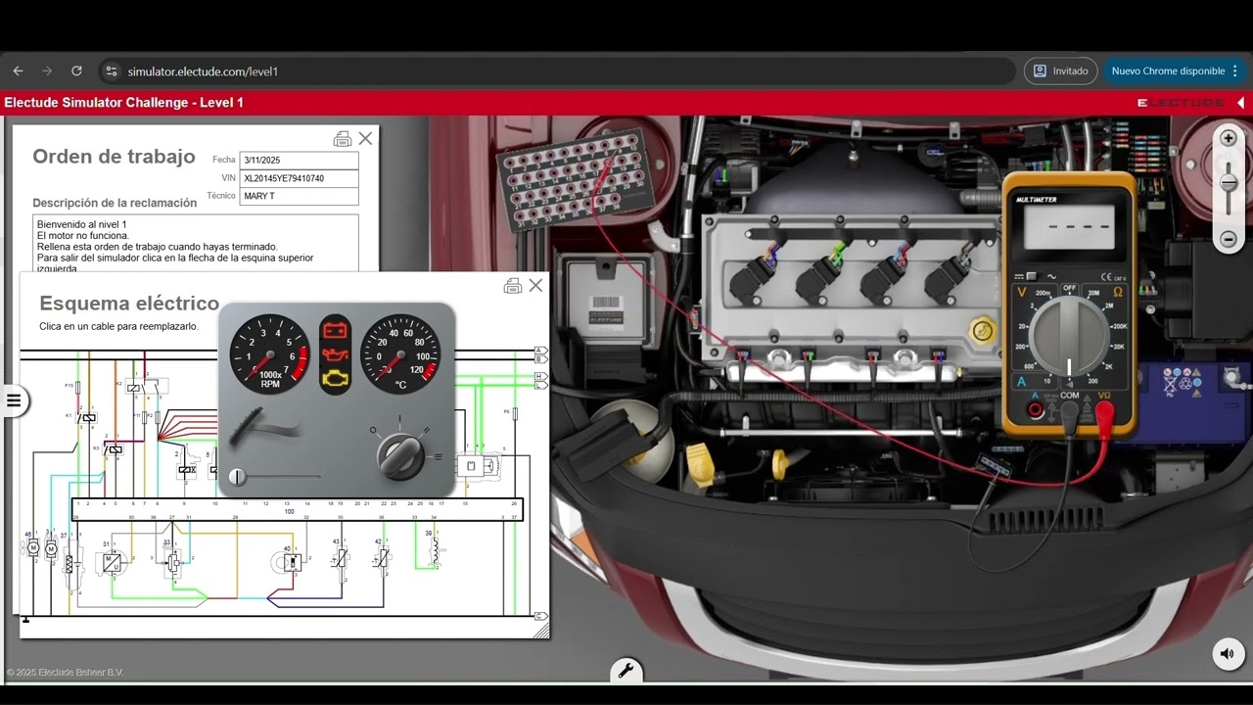Image resolution: width=1253 pixels, height=705 pixels.
Task: Click component 31 in the schematic
Action: [113, 563]
